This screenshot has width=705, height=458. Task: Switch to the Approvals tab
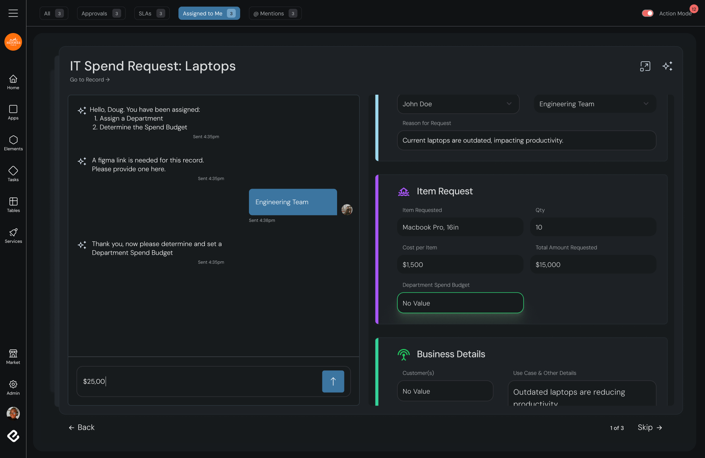(101, 13)
